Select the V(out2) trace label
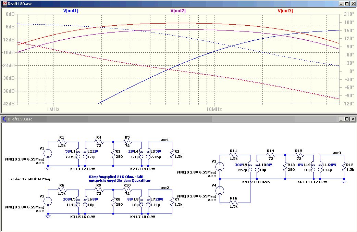The width and height of the screenshot is (357, 232). [x=178, y=11]
